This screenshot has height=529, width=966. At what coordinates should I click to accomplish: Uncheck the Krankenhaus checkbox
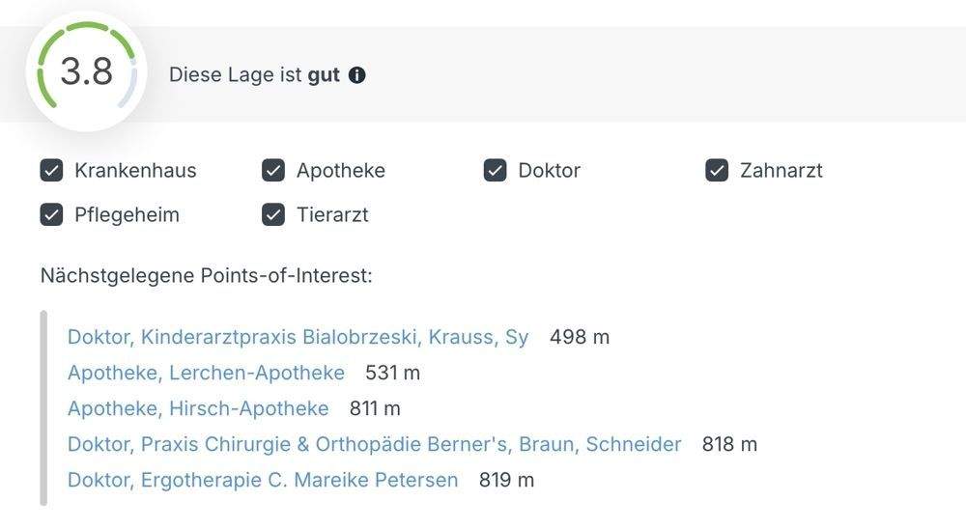point(51,171)
